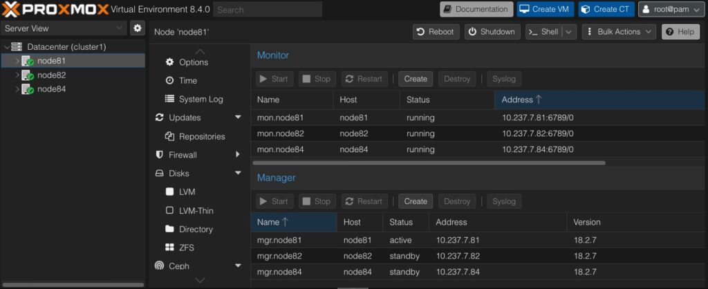The image size is (708, 289).
Task: Expand the node82 tree item
Action: [17, 75]
